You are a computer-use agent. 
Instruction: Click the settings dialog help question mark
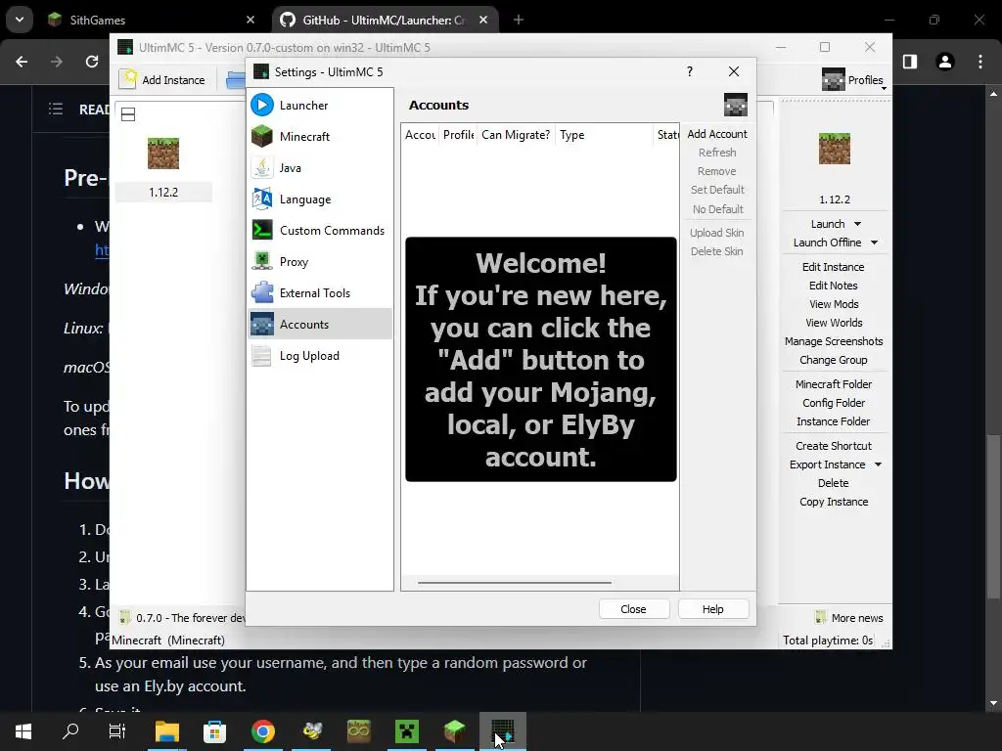coord(690,71)
